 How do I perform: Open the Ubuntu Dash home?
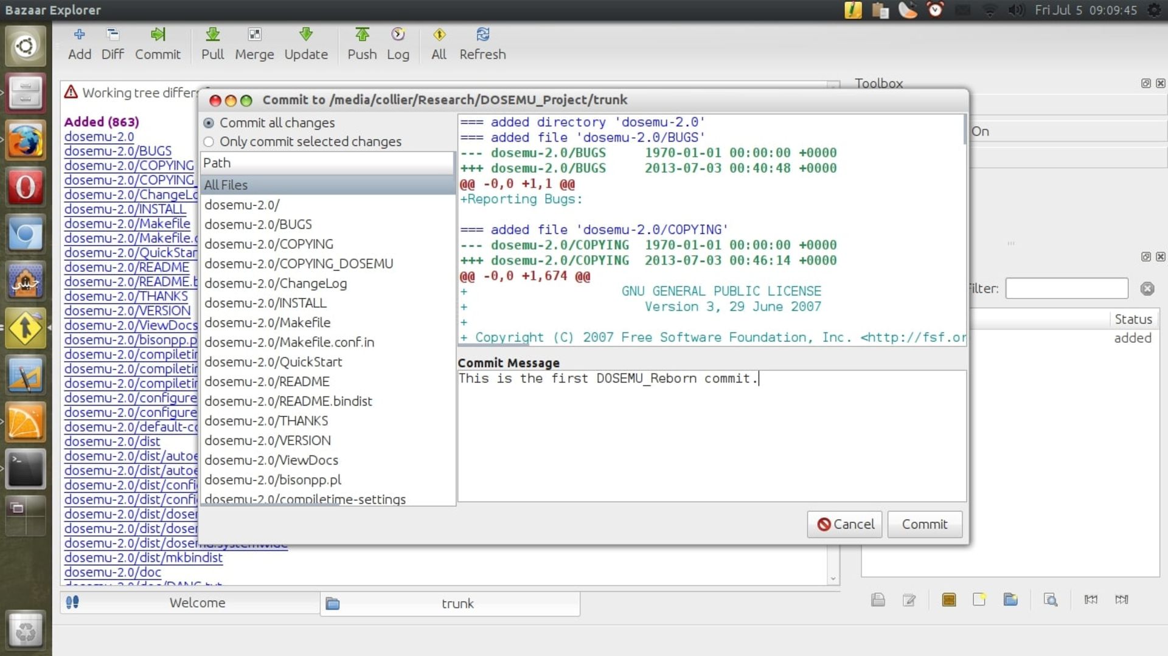point(25,46)
